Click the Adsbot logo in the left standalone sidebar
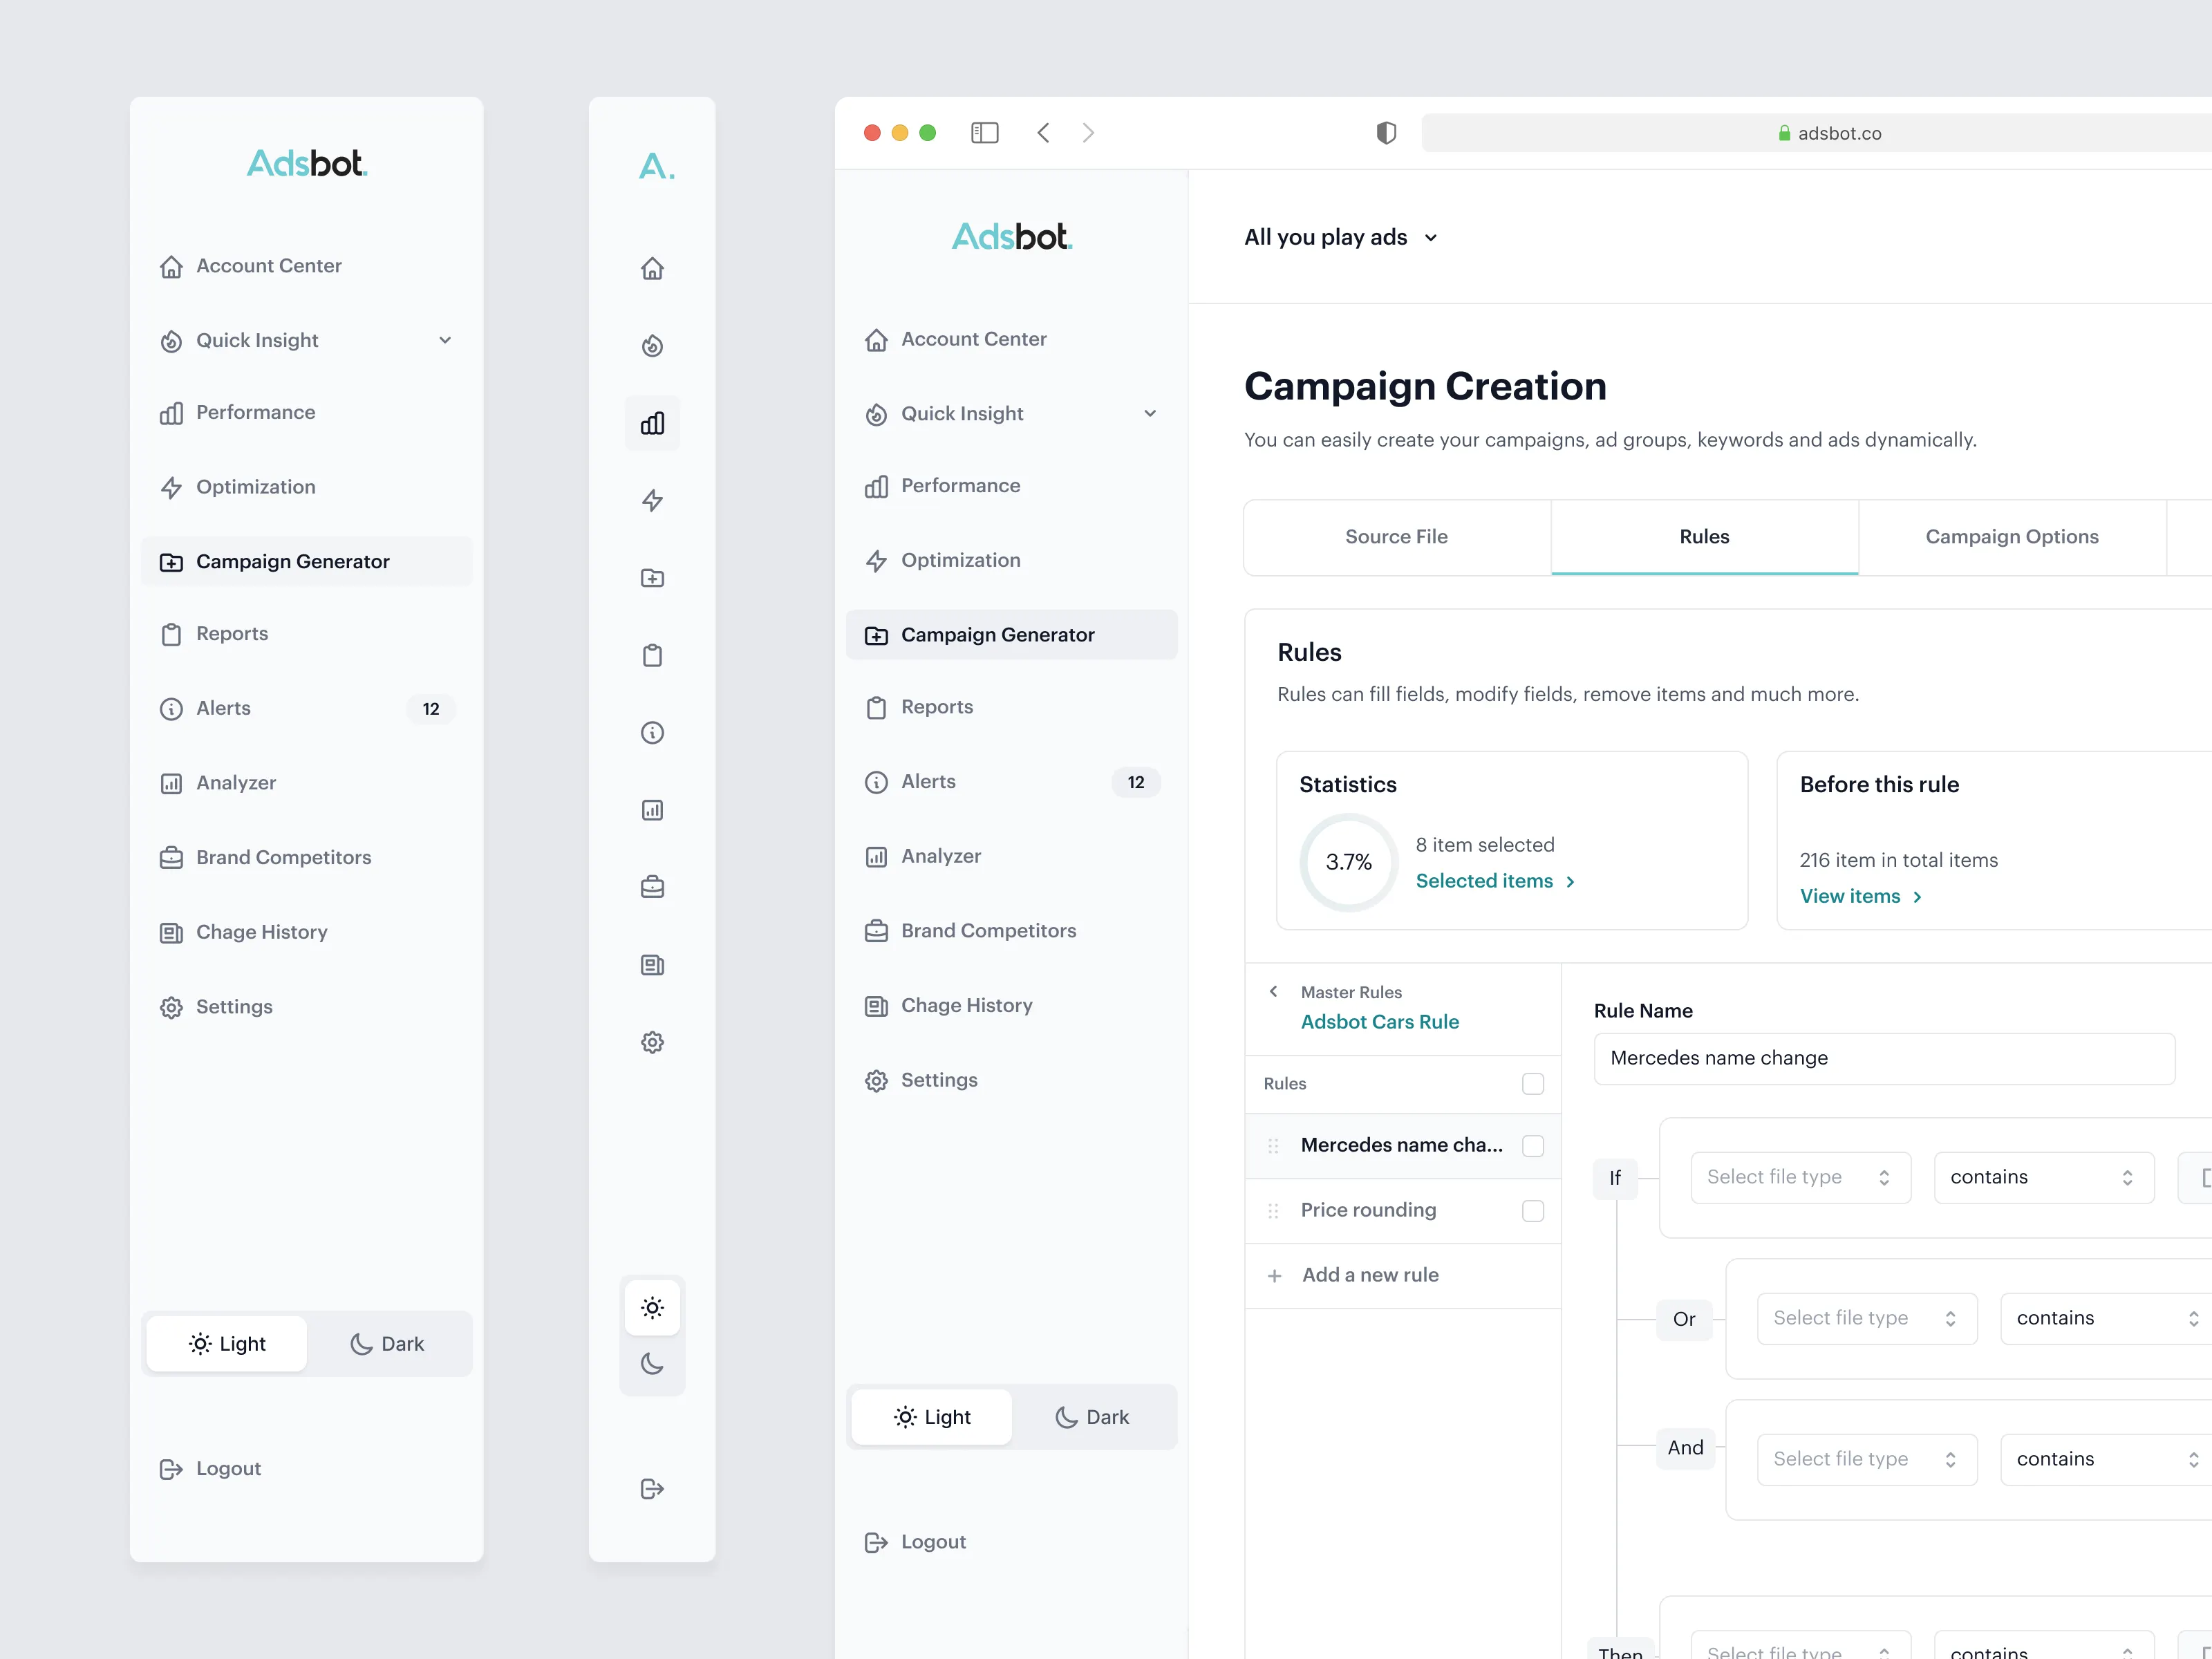The image size is (2212, 1659). tap(307, 164)
